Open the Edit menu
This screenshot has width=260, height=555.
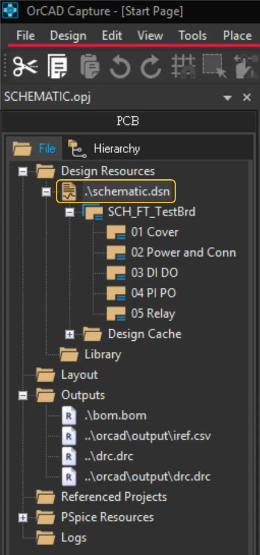[x=112, y=35]
